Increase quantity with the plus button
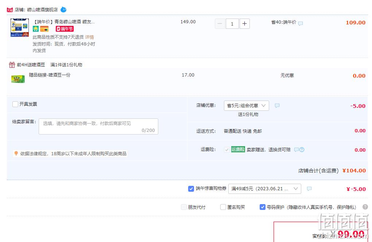The height and width of the screenshot is (242, 372). pyautogui.click(x=245, y=24)
